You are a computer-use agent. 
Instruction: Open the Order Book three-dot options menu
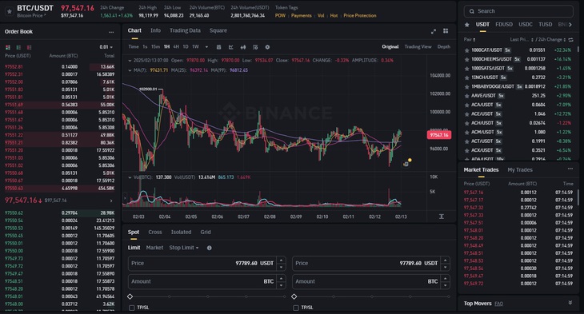[x=111, y=32]
